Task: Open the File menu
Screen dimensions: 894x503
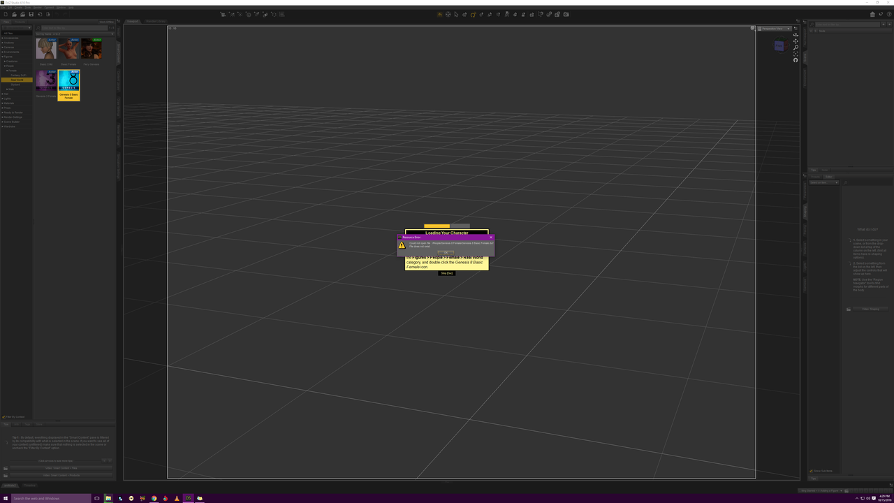Action: [3, 8]
